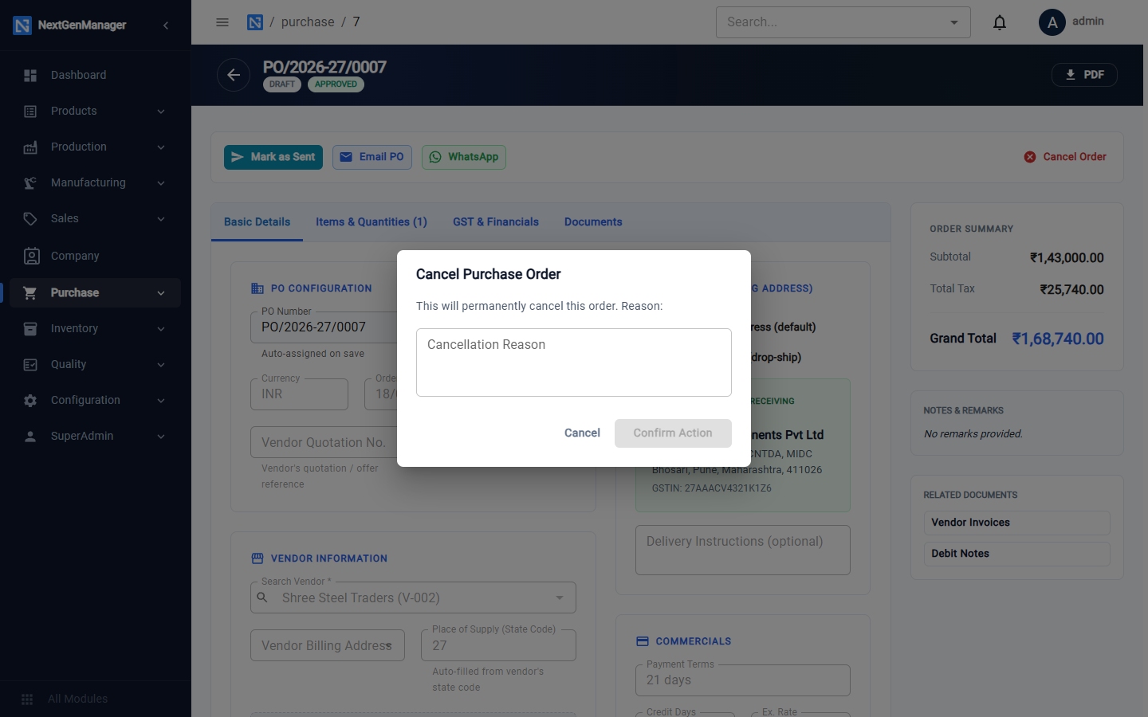Click the Confirm Action button
The height and width of the screenshot is (717, 1148).
point(673,433)
